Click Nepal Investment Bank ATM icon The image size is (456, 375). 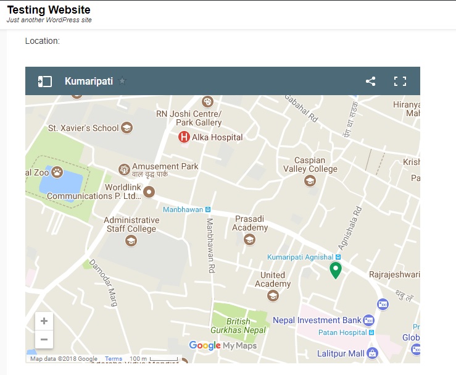pos(369,320)
